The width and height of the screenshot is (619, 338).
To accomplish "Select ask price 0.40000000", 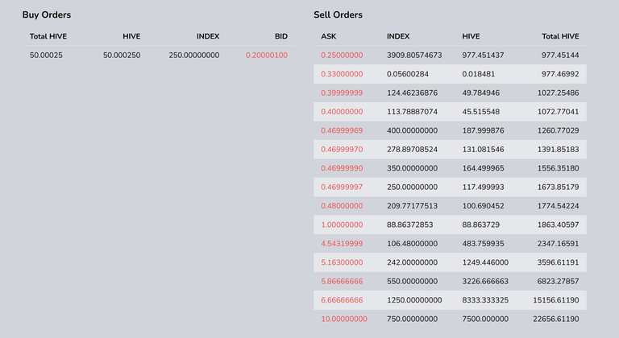I will coord(342,112).
